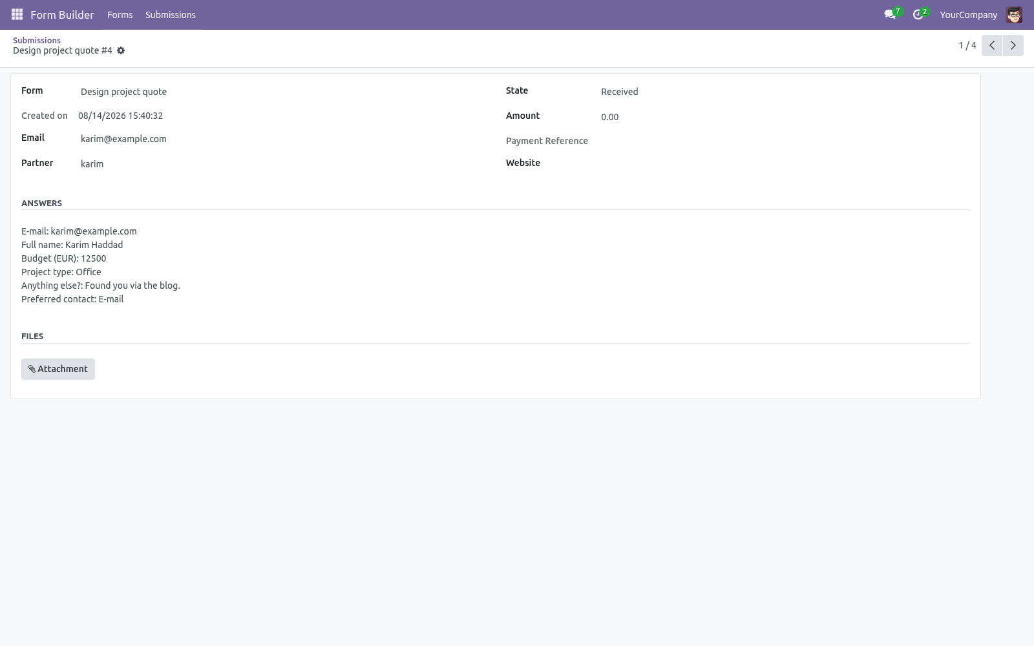1034x646 pixels.
Task: Click the Form Builder app title
Action: tap(62, 14)
